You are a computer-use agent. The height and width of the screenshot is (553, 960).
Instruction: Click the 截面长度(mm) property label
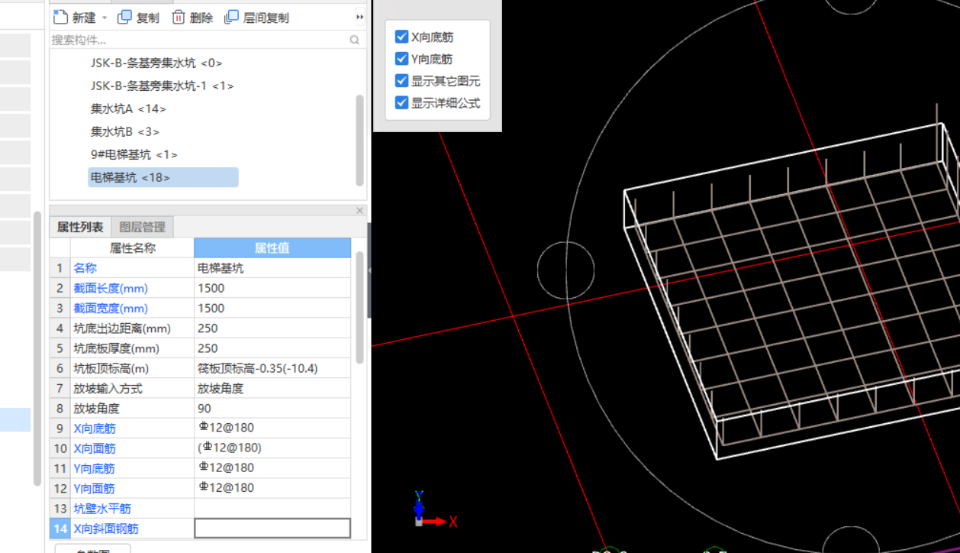click(x=111, y=288)
